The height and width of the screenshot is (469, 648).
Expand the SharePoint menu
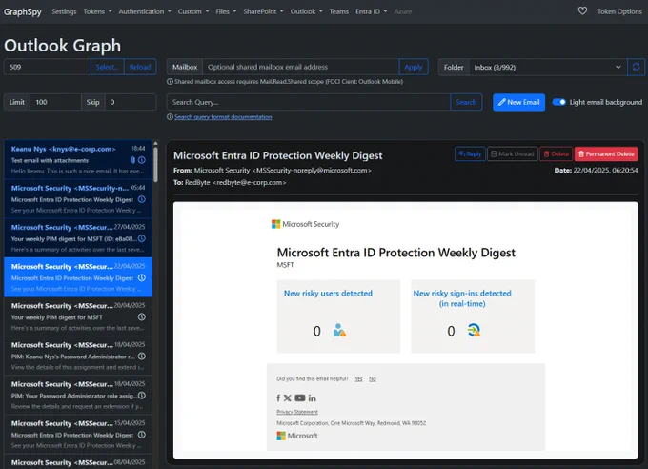pos(263,11)
